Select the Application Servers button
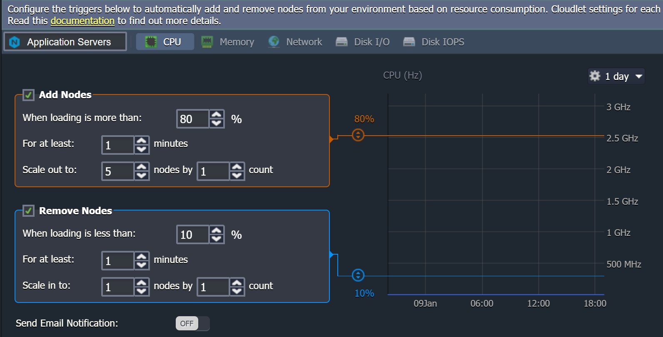The height and width of the screenshot is (337, 663). click(x=65, y=42)
